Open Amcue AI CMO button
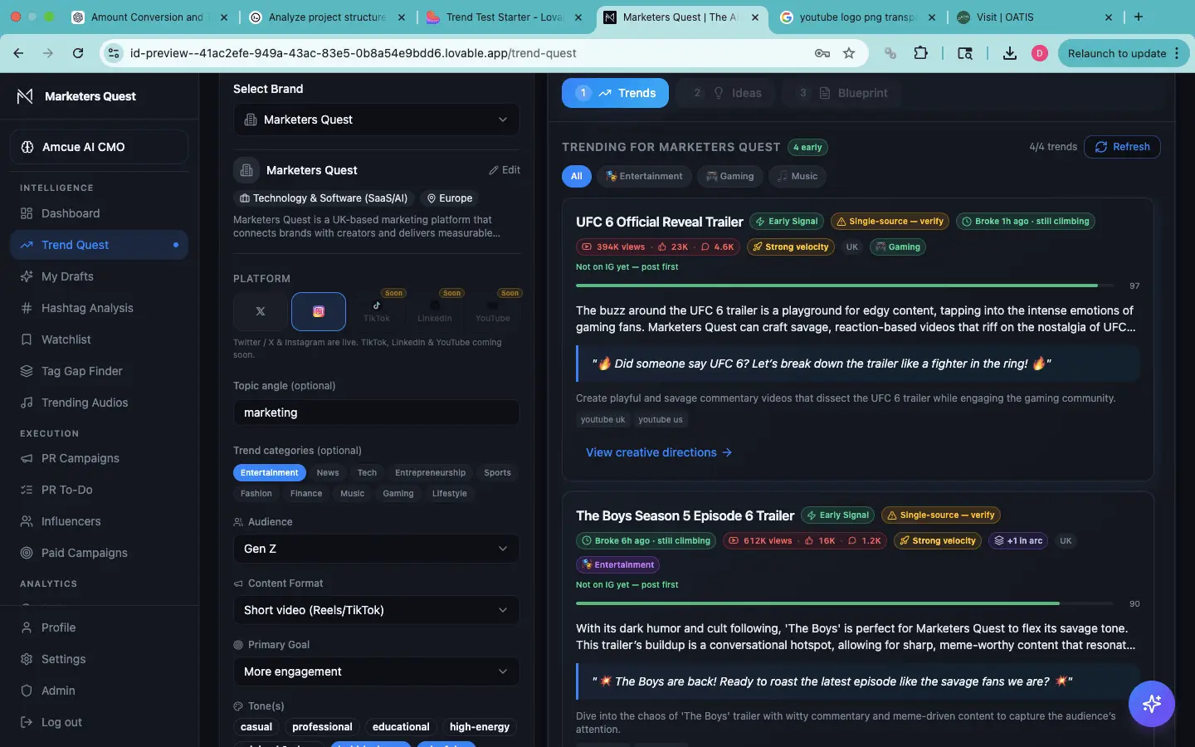 pos(99,147)
